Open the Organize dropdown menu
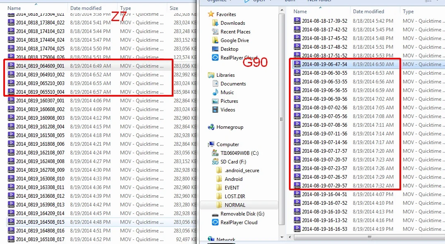Image resolution: width=445 pixels, height=244 pixels. click(218, 1)
